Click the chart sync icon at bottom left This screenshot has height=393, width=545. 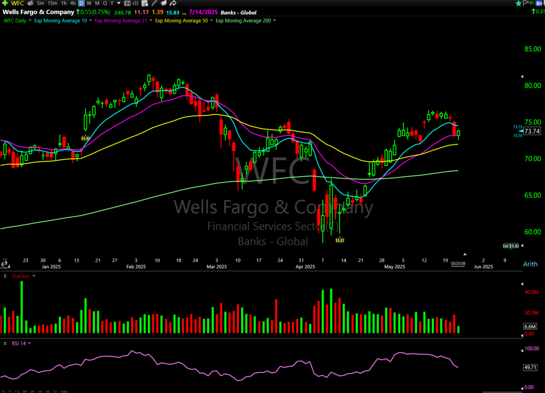click(x=4, y=263)
